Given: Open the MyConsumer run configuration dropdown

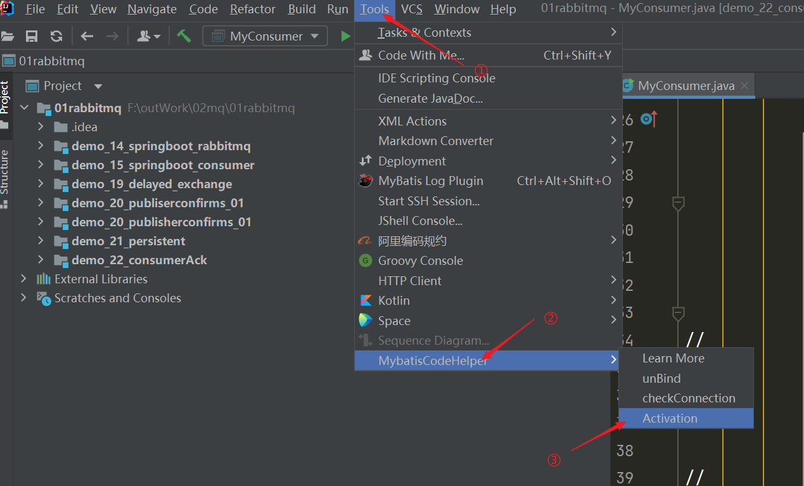Looking at the screenshot, I should tap(265, 36).
